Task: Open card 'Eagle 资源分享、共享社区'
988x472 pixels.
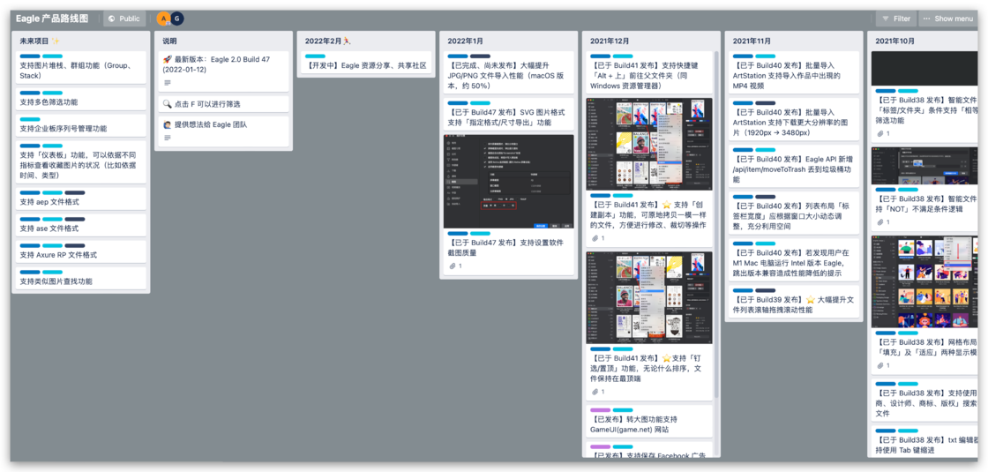Action: tap(366, 63)
